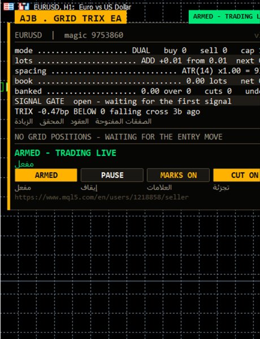The width and height of the screenshot is (260, 339).
Task: Click the mode DUAL row
Action: (137, 51)
